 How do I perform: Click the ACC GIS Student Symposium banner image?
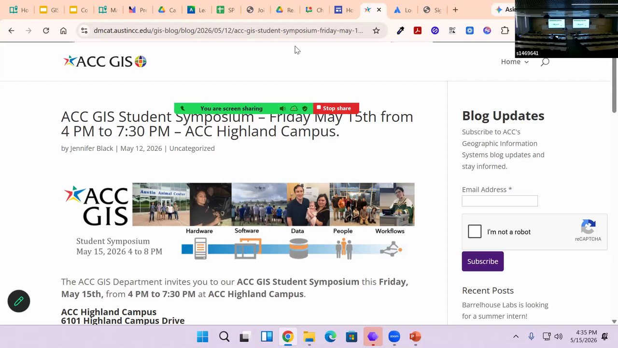tap(238, 221)
